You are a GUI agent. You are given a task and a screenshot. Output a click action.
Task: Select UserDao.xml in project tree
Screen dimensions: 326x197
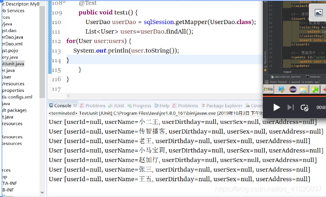tap(12, 44)
